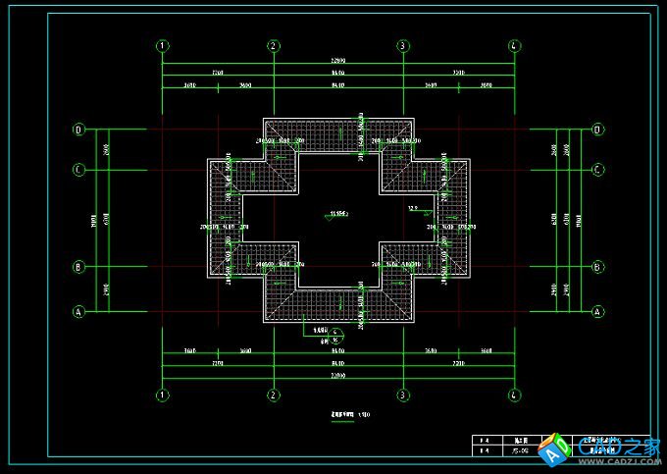Image resolution: width=667 pixels, height=474 pixels.
Task: Select left-side axis bubble A
Action: [x=80, y=312]
